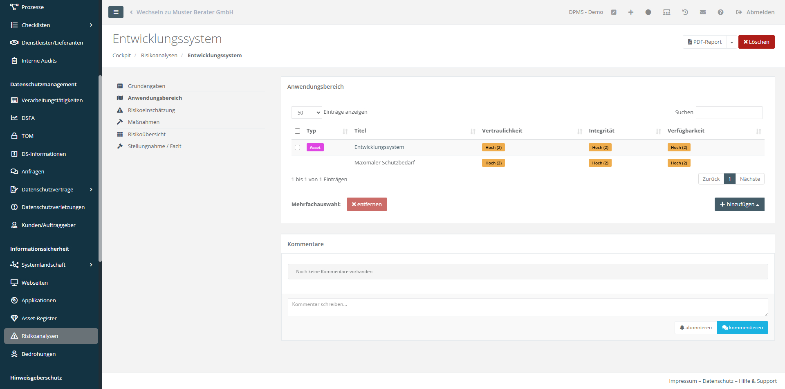Sort table by Vertraulichkeit column
The width and height of the screenshot is (785, 389).
[502, 131]
